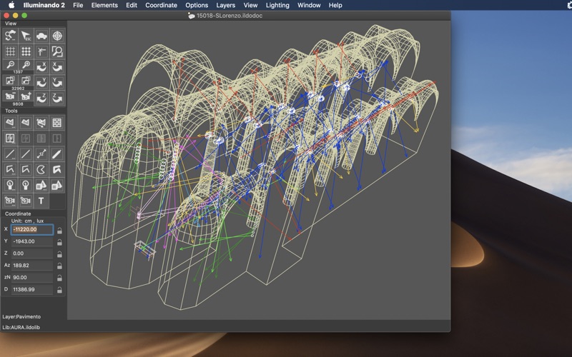Click the Lib:AURA.ildolib status text
572x357 pixels.
pyautogui.click(x=21, y=327)
